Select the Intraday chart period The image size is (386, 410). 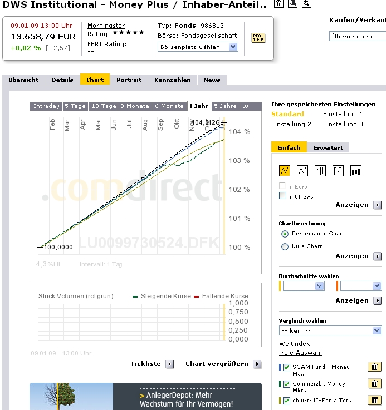(46, 106)
